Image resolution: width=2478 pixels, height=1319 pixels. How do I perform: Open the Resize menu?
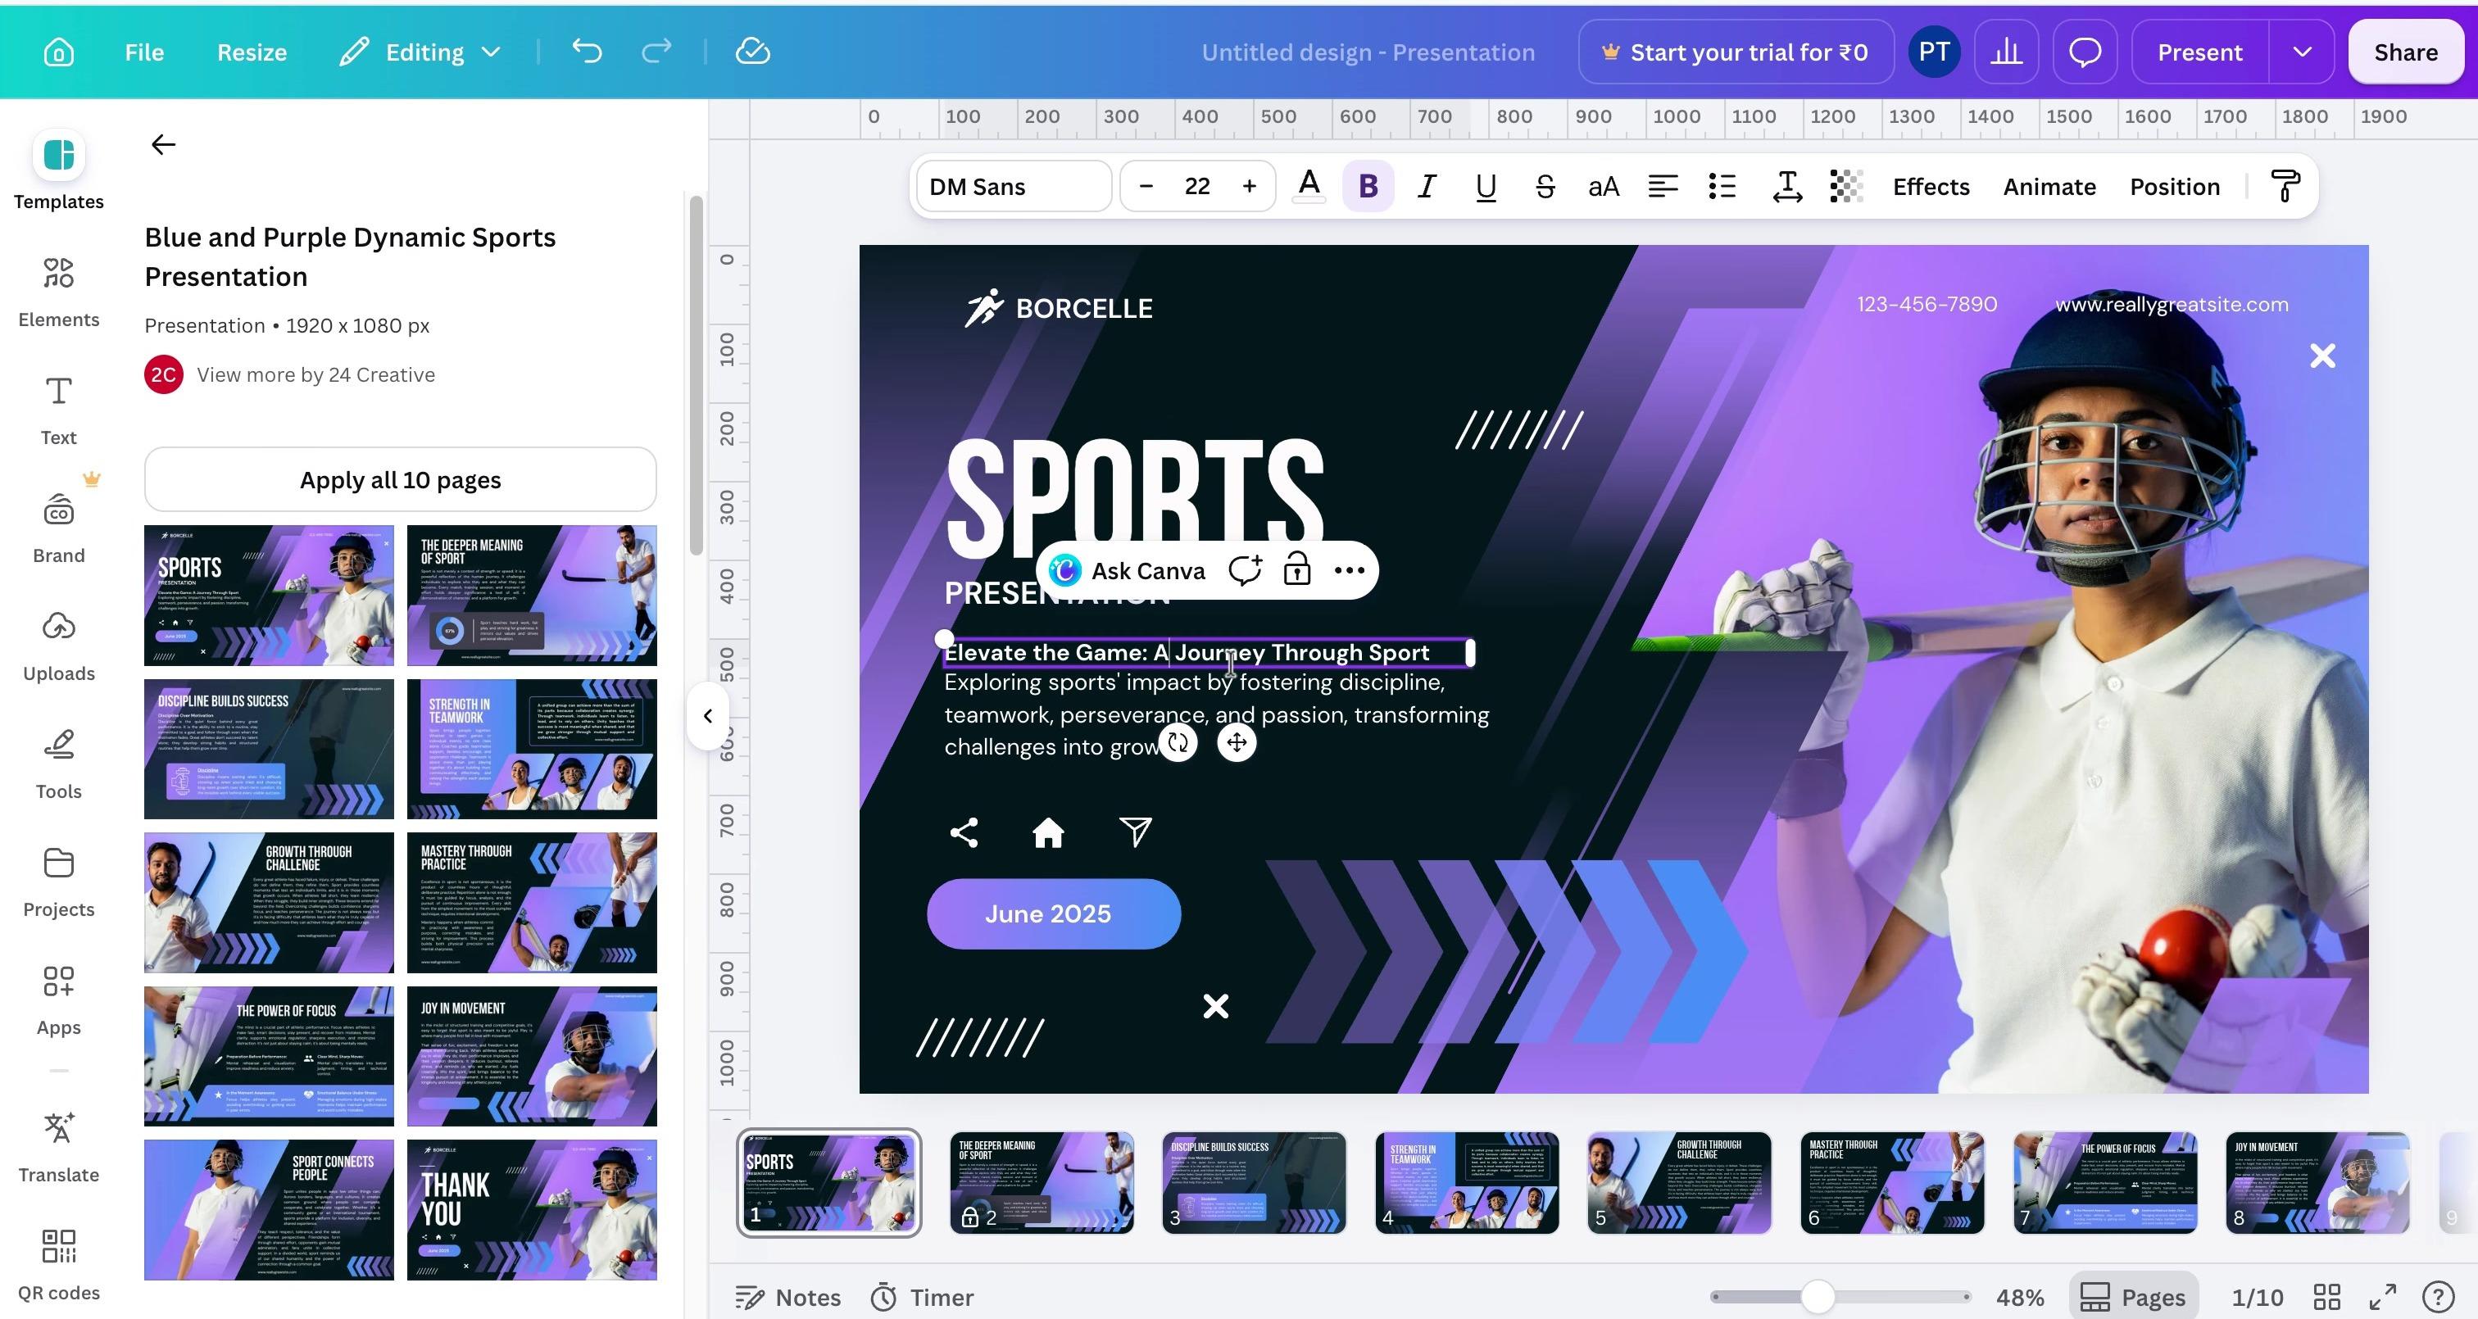tap(252, 52)
